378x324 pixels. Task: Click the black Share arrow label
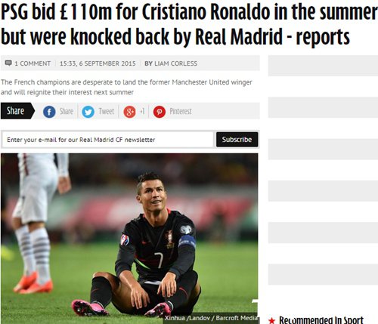pos(17,111)
